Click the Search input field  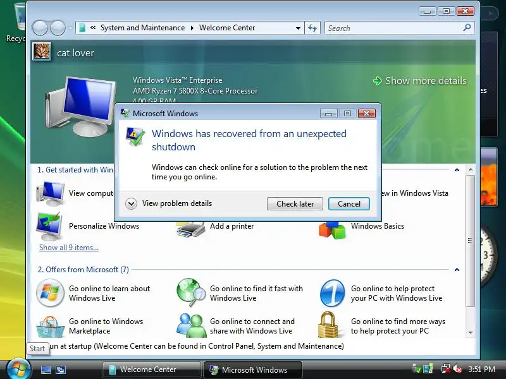pyautogui.click(x=393, y=28)
